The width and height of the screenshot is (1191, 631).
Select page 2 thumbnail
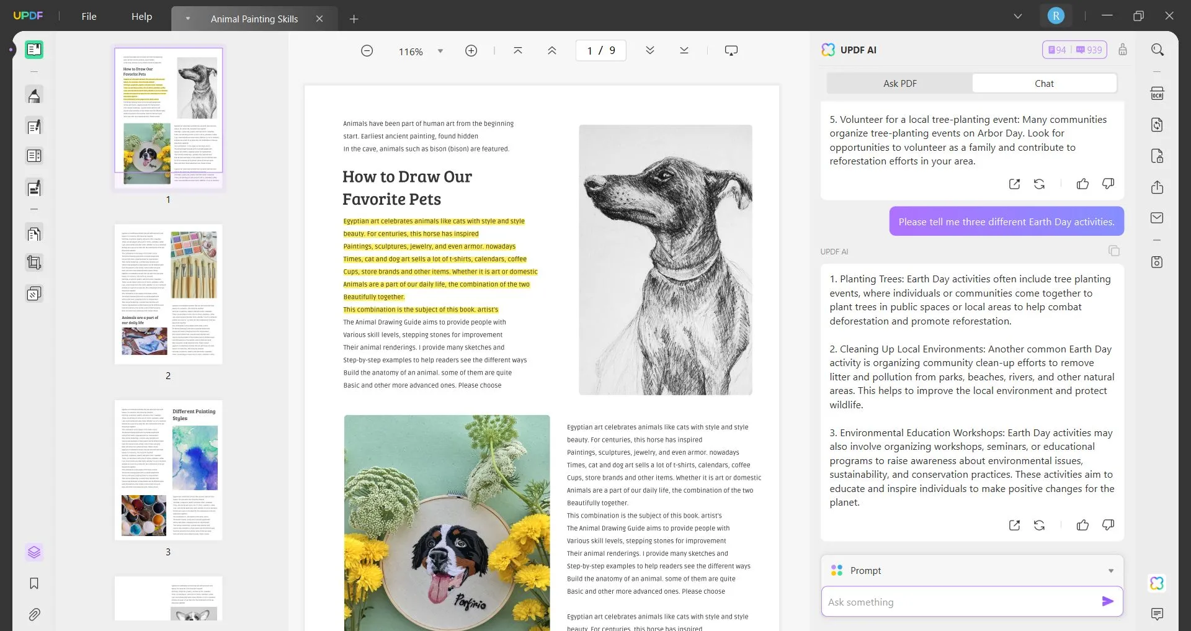pos(168,295)
